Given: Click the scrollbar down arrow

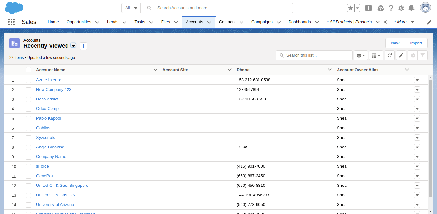Looking at the screenshot, I should (x=430, y=211).
